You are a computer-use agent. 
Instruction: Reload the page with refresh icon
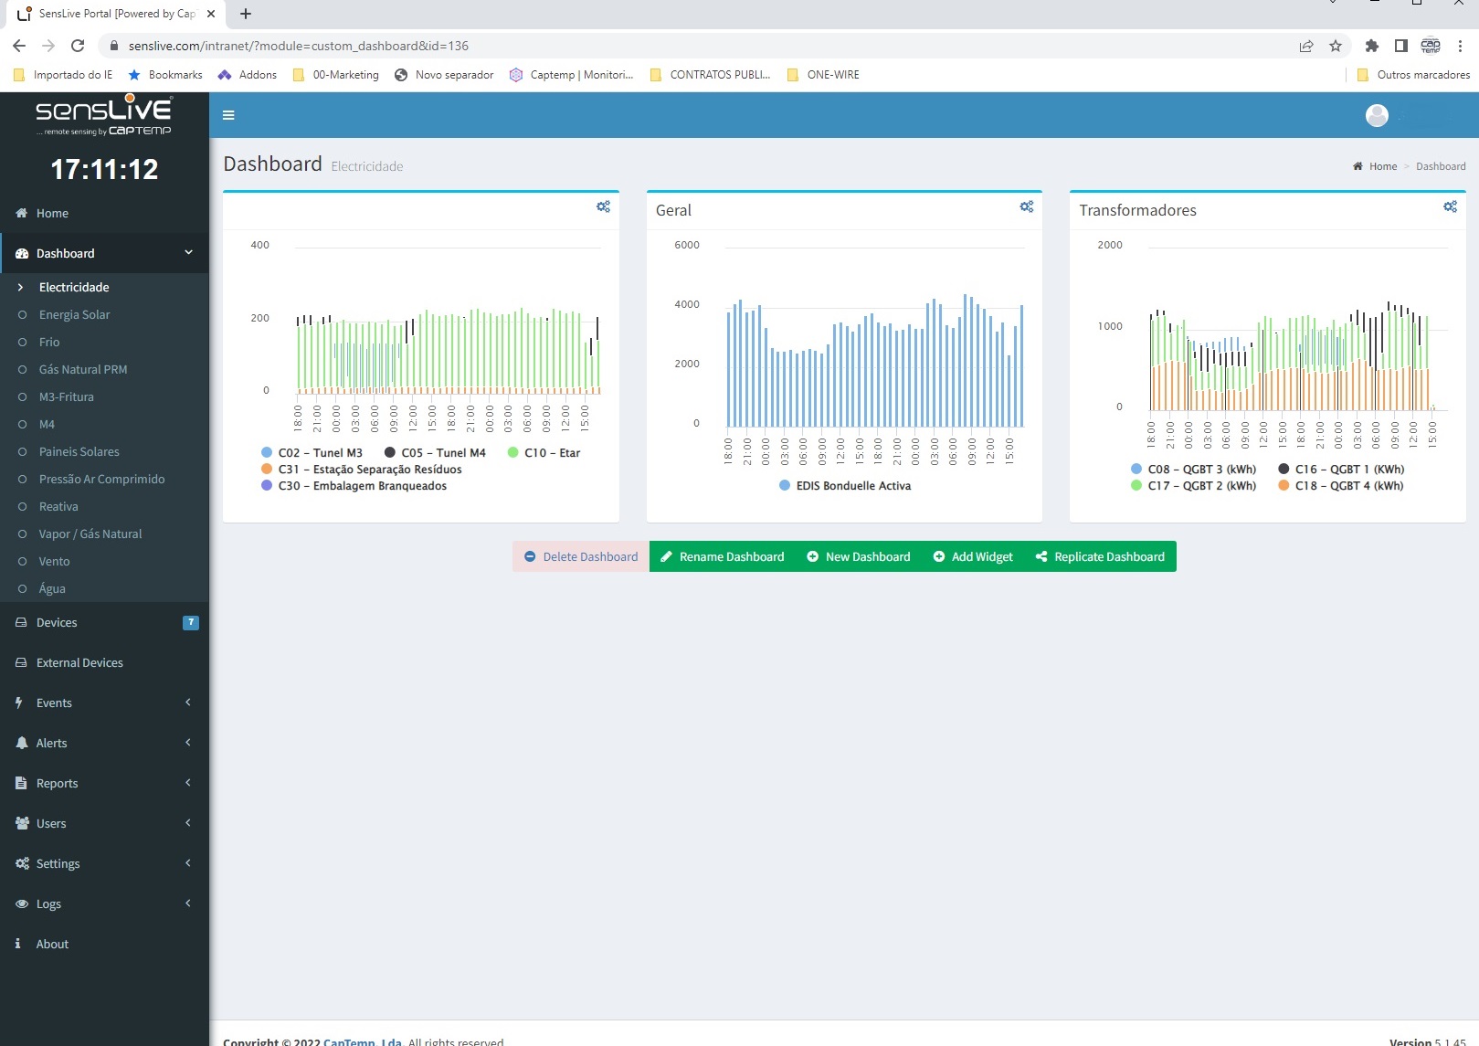point(78,46)
